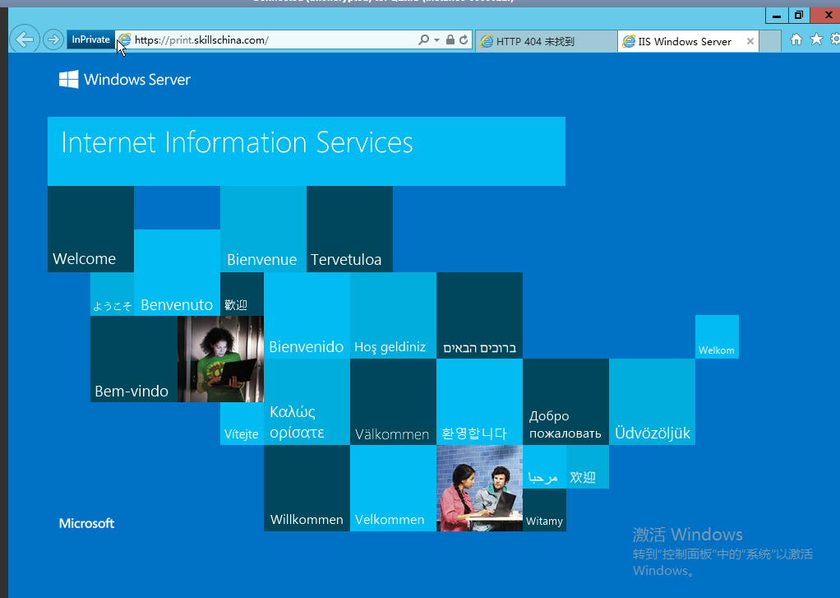Click the 환영합니다 tile
Image resolution: width=840 pixels, height=598 pixels.
click(479, 401)
